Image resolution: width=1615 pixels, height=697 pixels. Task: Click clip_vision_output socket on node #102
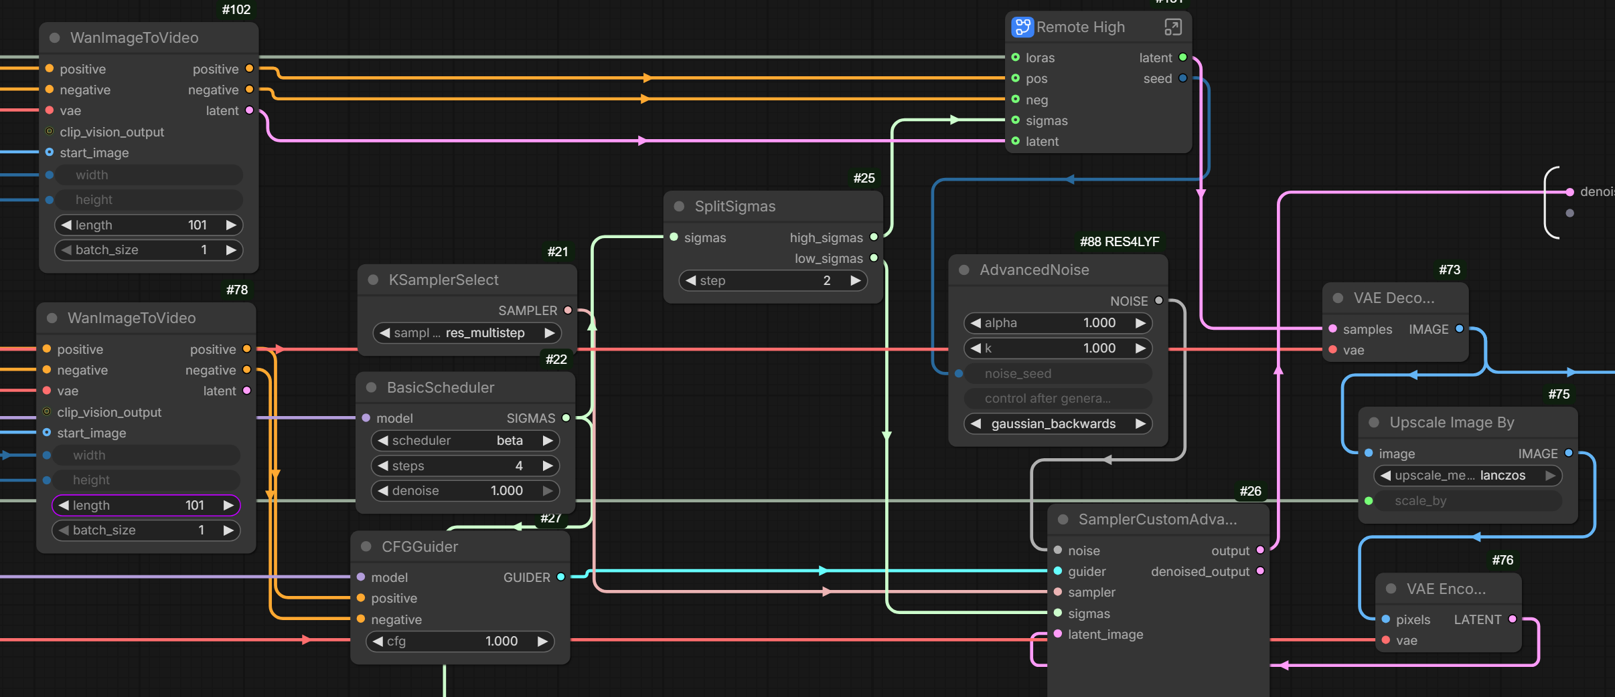(50, 132)
